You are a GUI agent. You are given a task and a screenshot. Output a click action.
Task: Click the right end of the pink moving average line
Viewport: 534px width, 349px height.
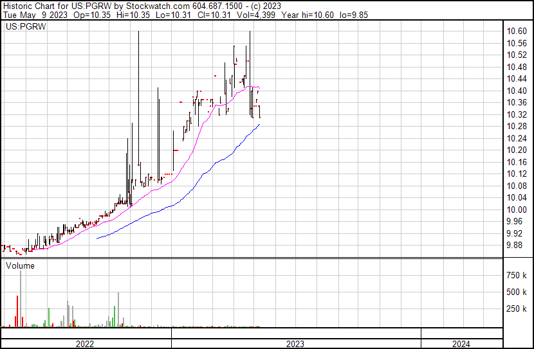[259, 87]
